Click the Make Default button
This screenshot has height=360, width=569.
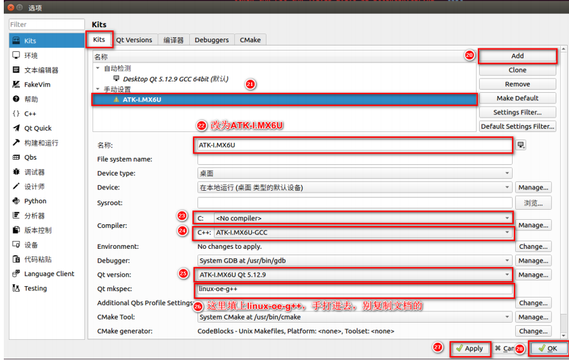[x=518, y=98]
